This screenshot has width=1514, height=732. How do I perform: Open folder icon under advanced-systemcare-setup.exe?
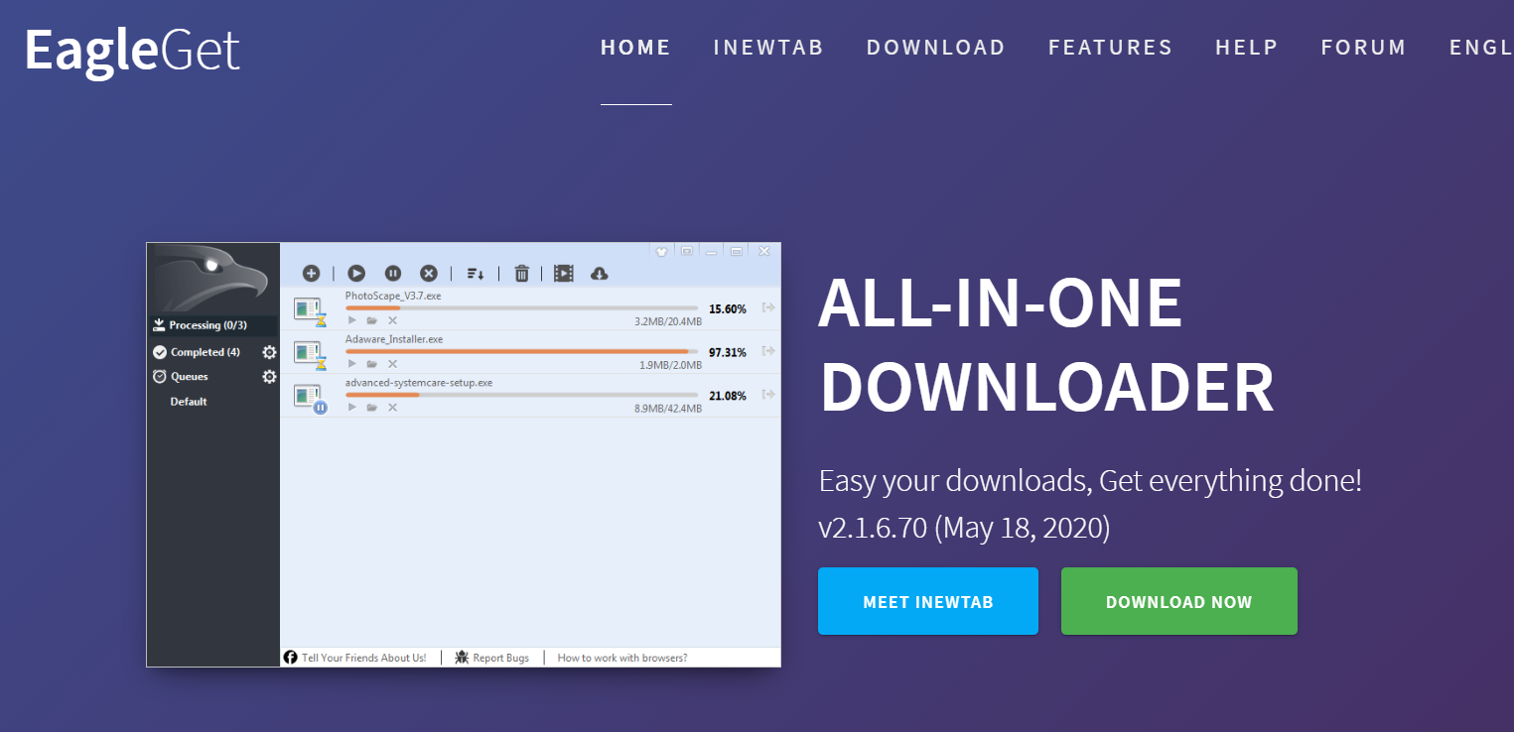click(x=371, y=408)
